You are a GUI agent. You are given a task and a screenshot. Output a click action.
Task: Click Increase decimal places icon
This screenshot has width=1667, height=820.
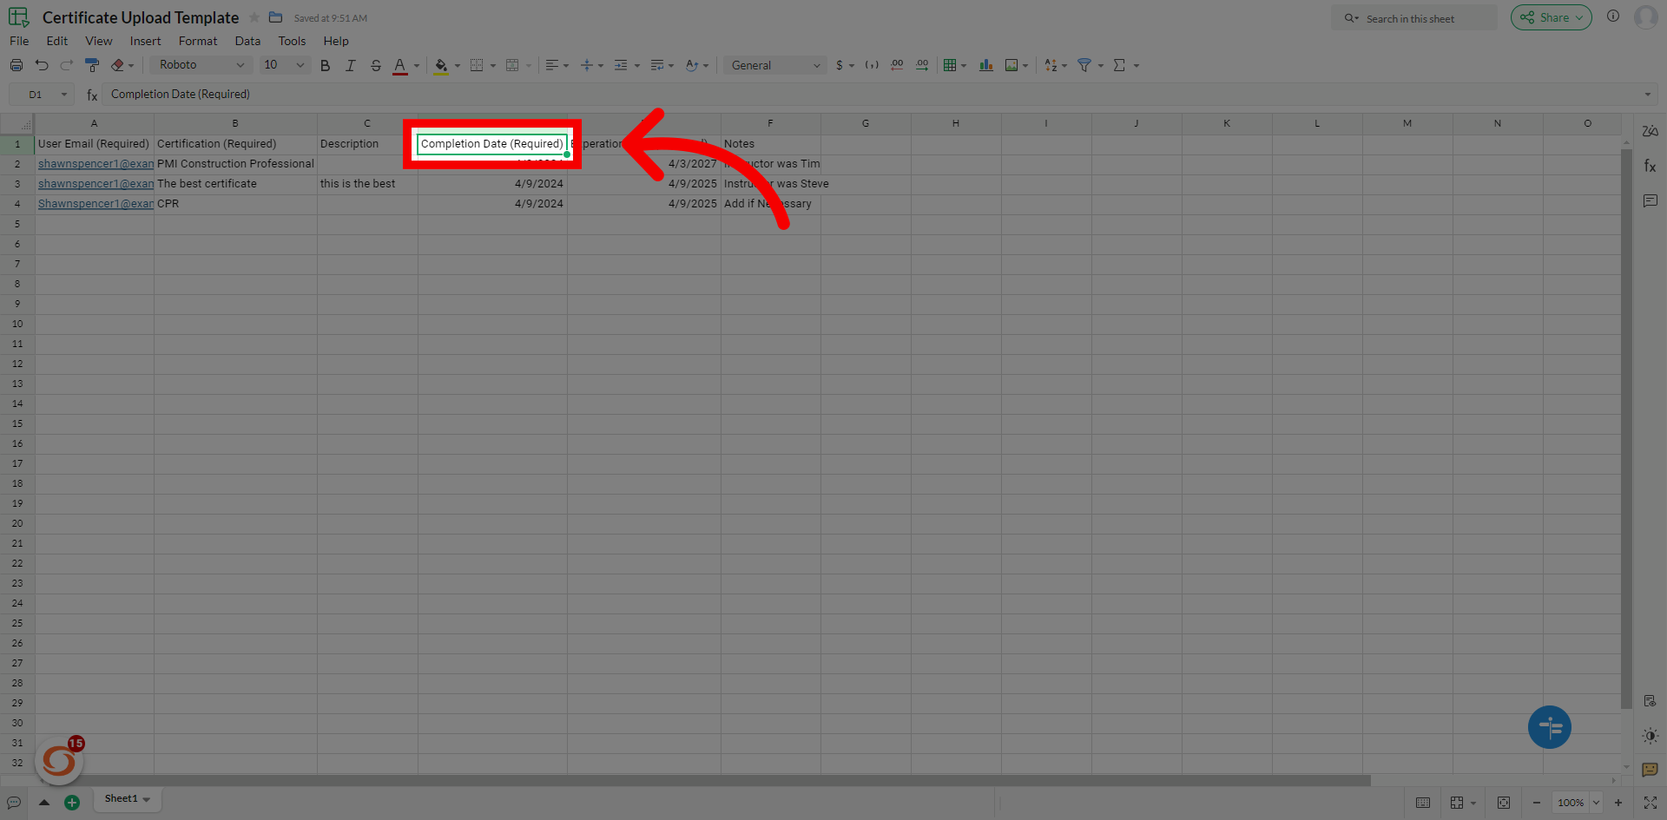922,65
